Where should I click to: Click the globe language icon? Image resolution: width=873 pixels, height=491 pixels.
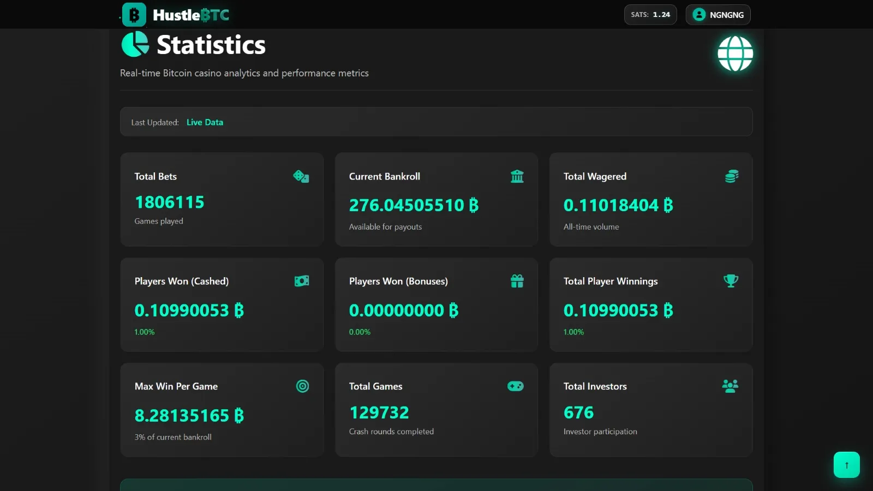click(x=735, y=53)
